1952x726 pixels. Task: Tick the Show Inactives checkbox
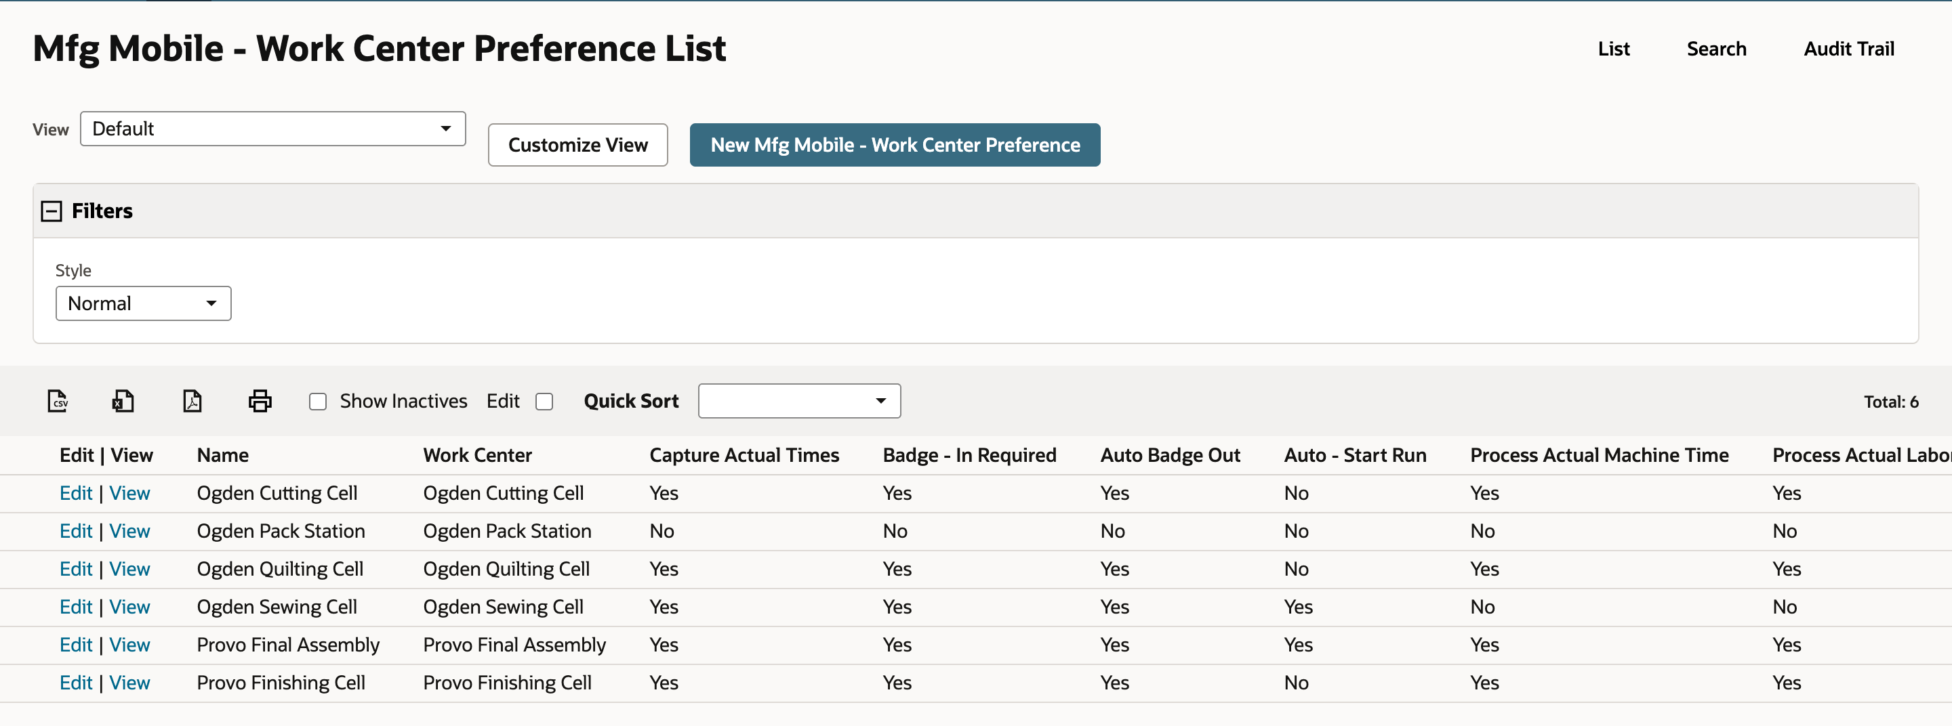(x=317, y=401)
